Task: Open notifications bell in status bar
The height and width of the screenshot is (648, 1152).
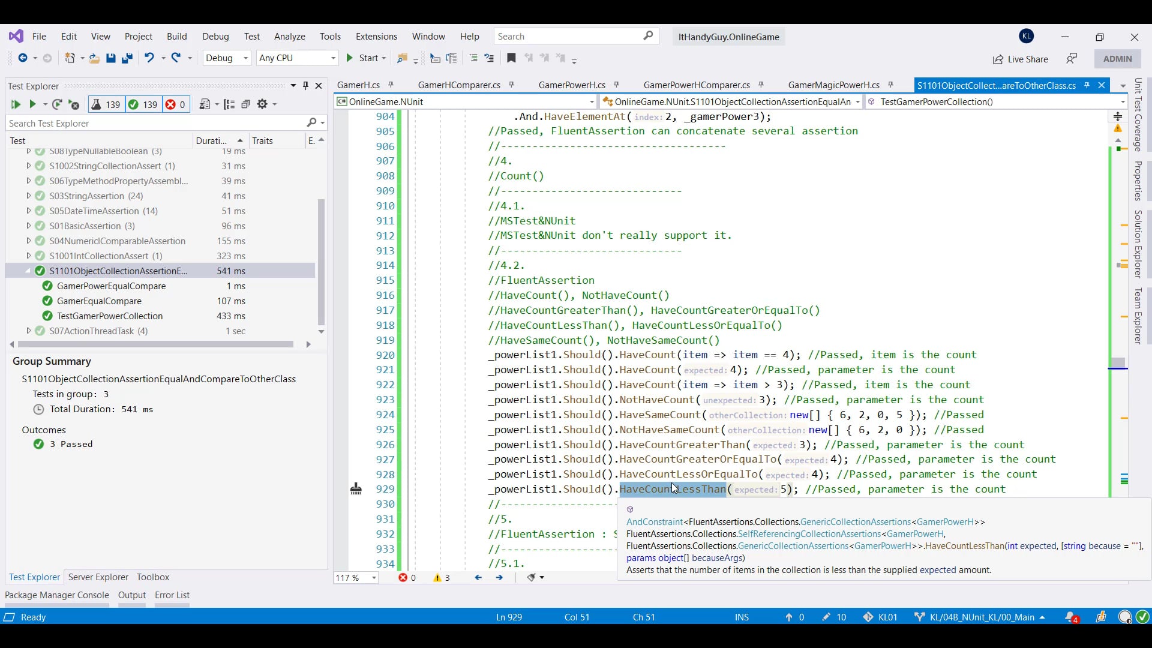Action: [1071, 617]
